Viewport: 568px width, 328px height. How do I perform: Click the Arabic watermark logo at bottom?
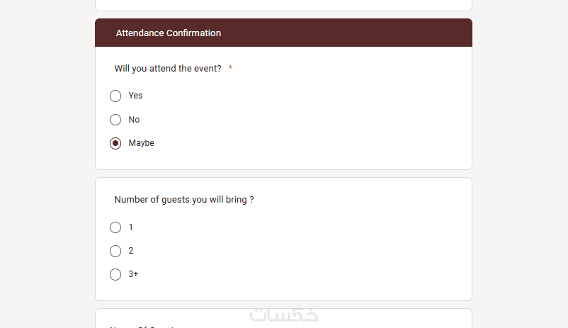point(283,315)
